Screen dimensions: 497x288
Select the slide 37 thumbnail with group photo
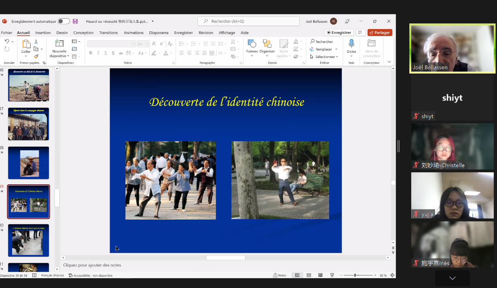click(29, 124)
